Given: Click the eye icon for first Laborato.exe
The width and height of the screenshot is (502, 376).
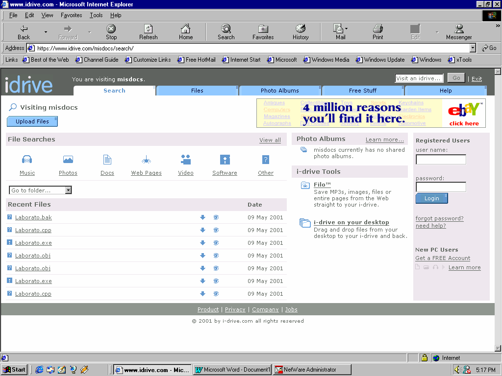Looking at the screenshot, I should click(216, 243).
